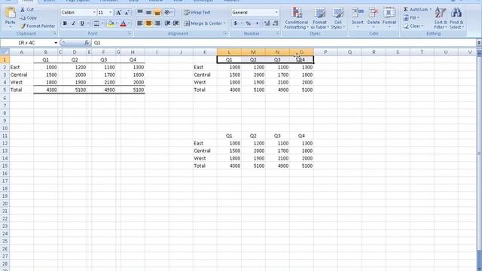This screenshot has width=482, height=271.
Task: Toggle Top Align
Action: click(x=140, y=13)
